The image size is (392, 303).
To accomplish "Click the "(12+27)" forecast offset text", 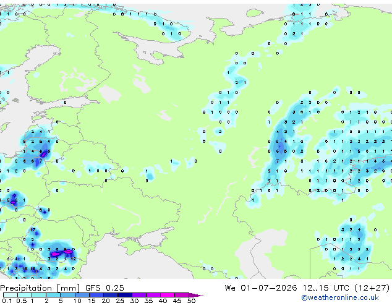I will (372, 288).
